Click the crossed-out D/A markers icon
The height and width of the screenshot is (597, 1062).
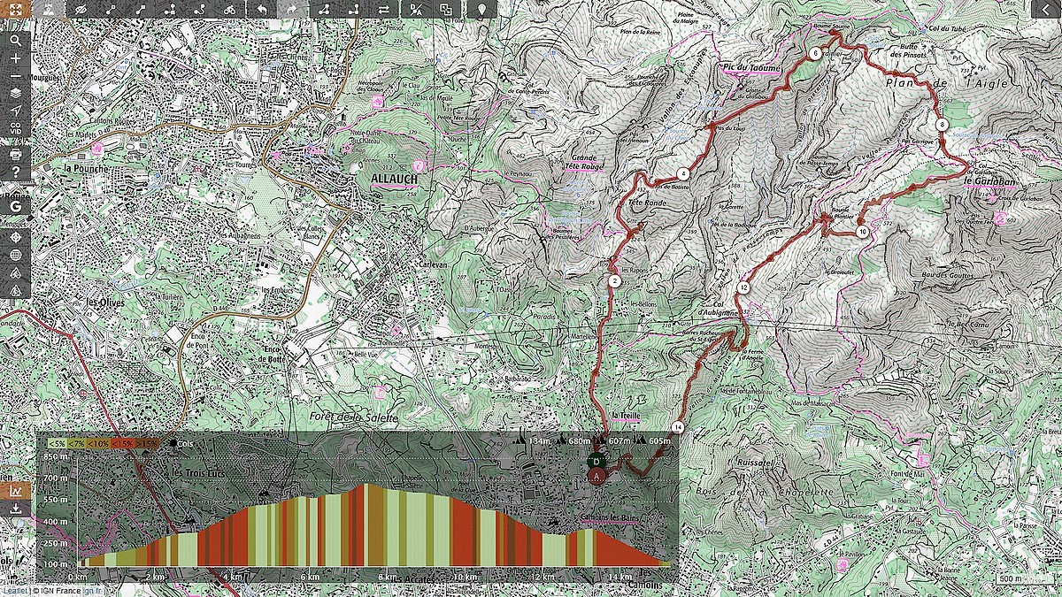click(x=415, y=10)
